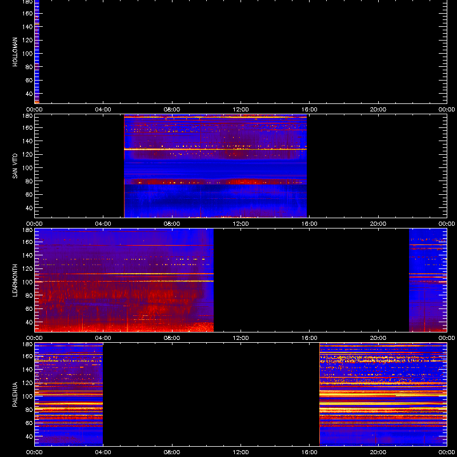This screenshot has height=457, width=457.
Task: Select the 140 frequency tick on Holloman axis
Action: (x=28, y=27)
